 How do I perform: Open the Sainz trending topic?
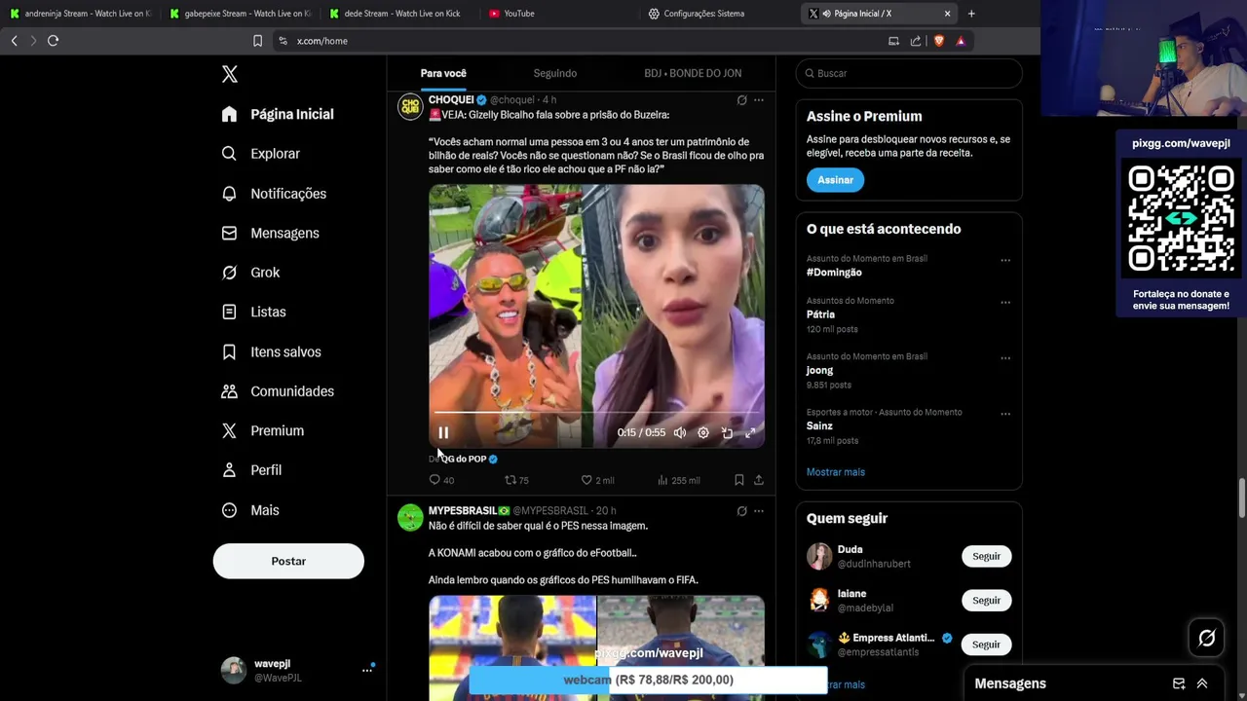point(819,425)
